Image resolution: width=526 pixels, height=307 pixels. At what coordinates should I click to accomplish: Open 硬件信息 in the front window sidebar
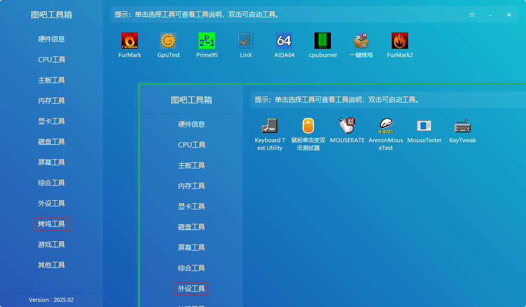pos(191,125)
